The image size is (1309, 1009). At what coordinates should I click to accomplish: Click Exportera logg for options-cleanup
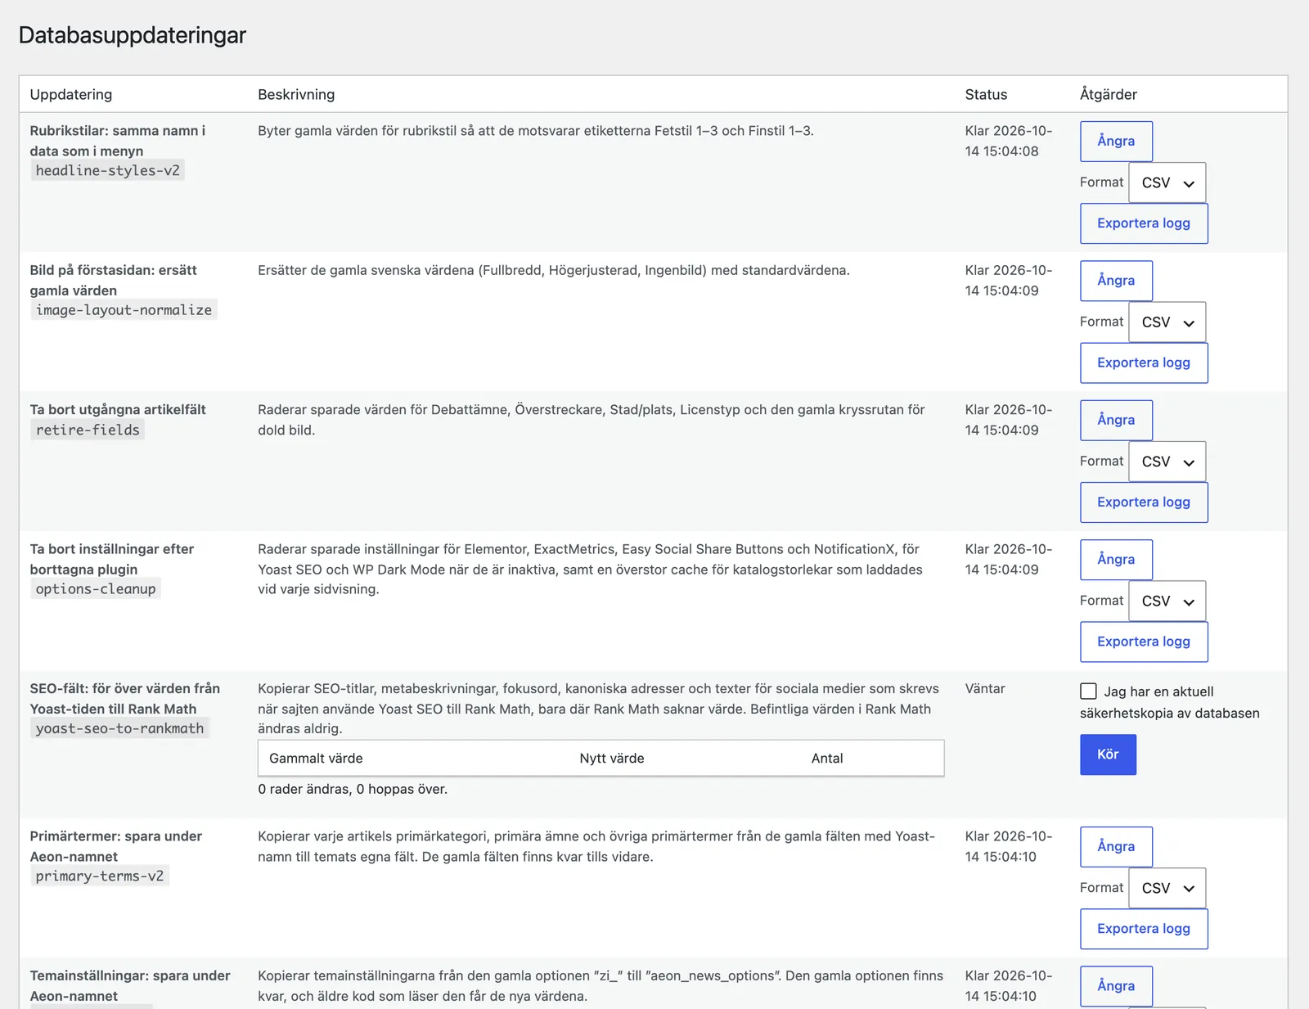pos(1144,642)
